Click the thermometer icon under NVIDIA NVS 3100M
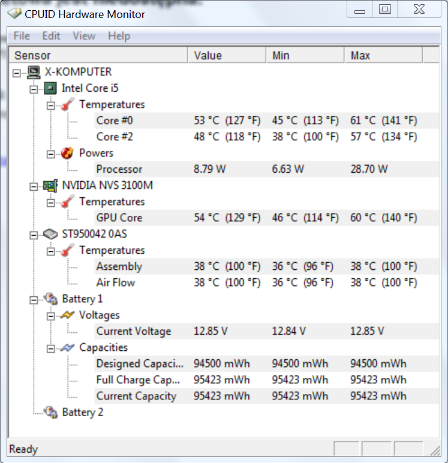 tap(67, 202)
